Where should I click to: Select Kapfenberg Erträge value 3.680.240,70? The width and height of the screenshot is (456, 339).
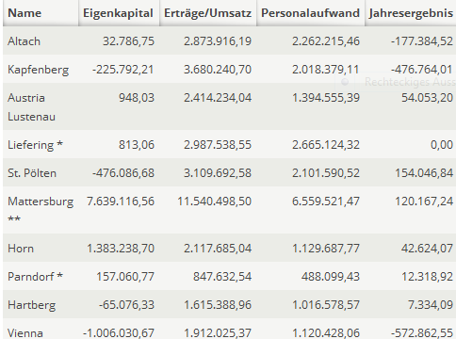(218, 70)
